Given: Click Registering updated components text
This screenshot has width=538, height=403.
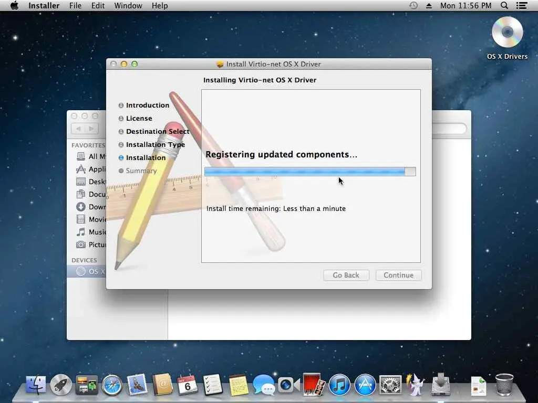Looking at the screenshot, I should (x=282, y=155).
